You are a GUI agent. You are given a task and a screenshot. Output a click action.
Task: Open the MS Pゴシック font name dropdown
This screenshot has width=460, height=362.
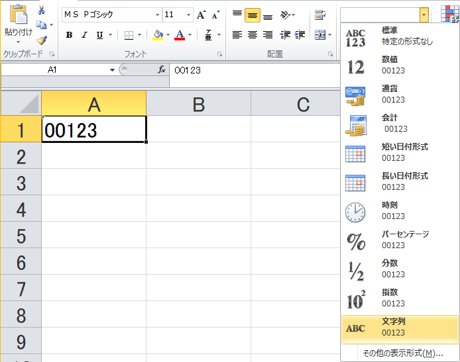[x=157, y=15]
